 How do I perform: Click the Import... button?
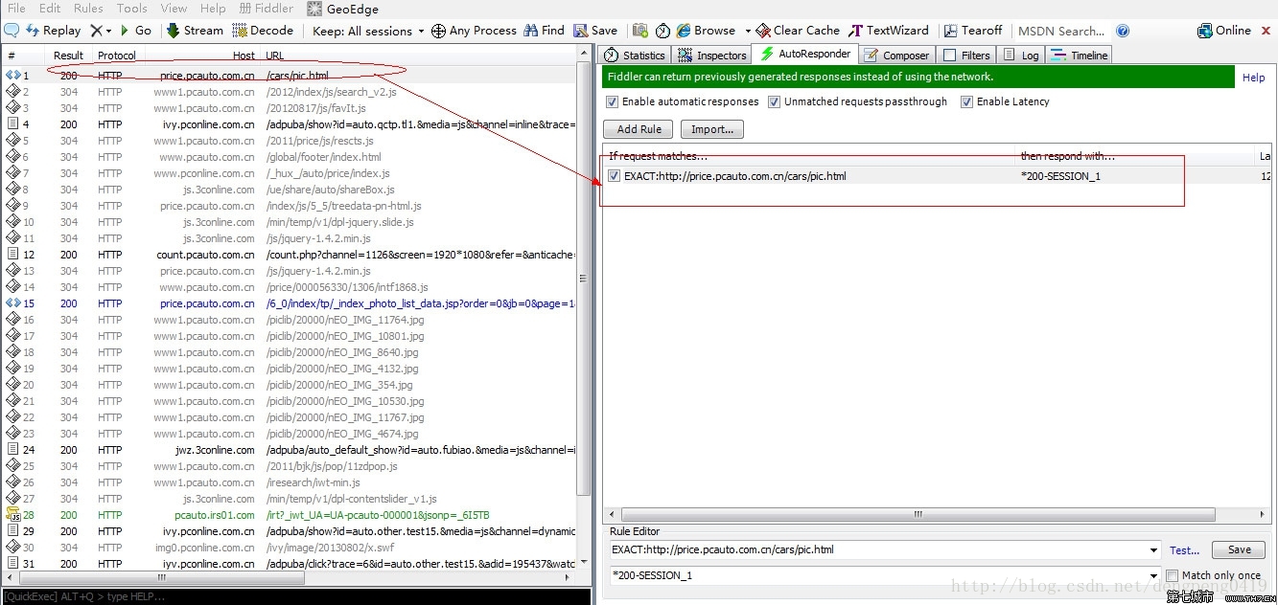(x=712, y=129)
